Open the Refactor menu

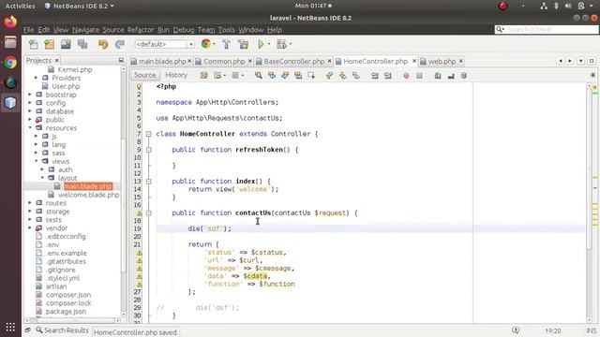(x=141, y=30)
